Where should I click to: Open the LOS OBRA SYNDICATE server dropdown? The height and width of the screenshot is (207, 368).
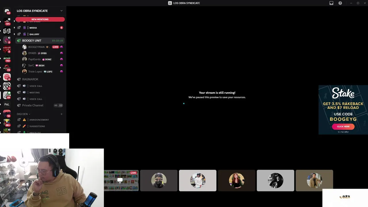tap(61, 11)
